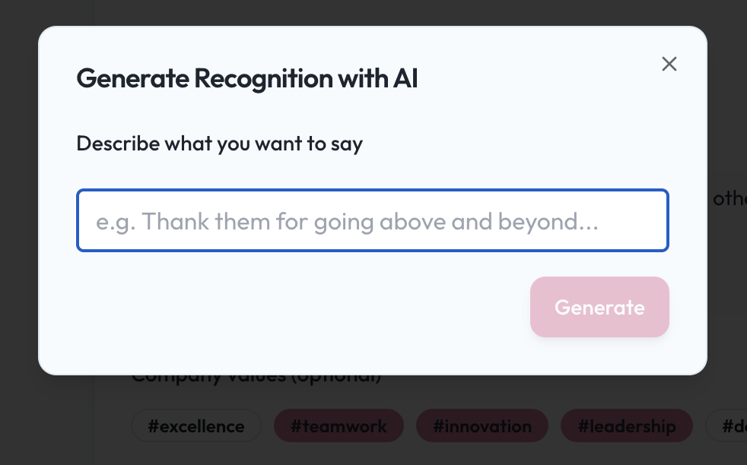Toggle the #excellence company value tag
The image size is (747, 465).
pos(195,426)
